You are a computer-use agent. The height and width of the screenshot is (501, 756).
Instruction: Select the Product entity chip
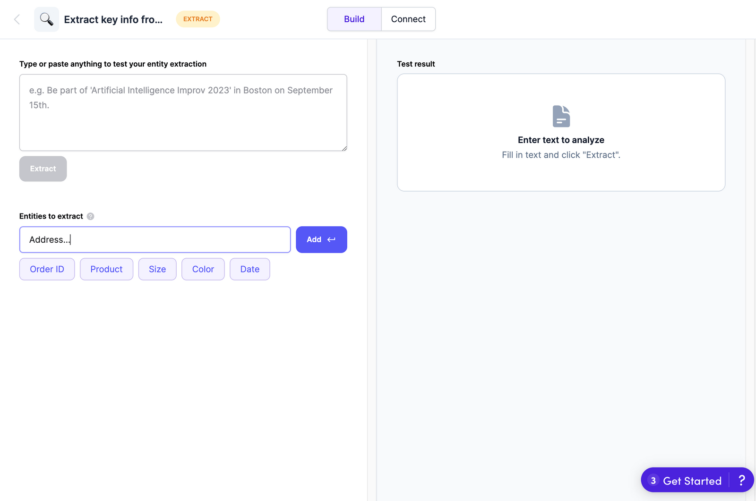(x=106, y=269)
